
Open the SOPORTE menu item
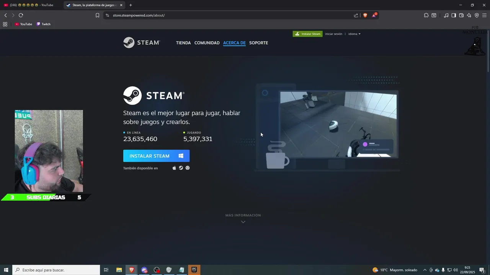point(258,43)
